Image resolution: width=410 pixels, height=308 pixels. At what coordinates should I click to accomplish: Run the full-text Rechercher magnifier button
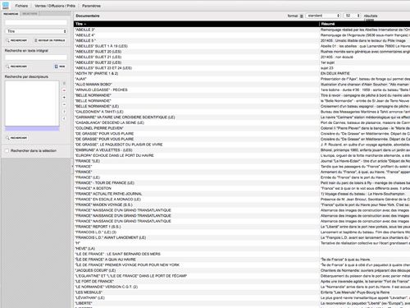[16, 67]
